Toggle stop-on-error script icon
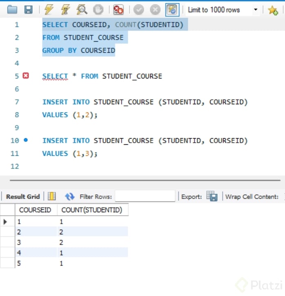The width and height of the screenshot is (285, 296). coord(118,10)
